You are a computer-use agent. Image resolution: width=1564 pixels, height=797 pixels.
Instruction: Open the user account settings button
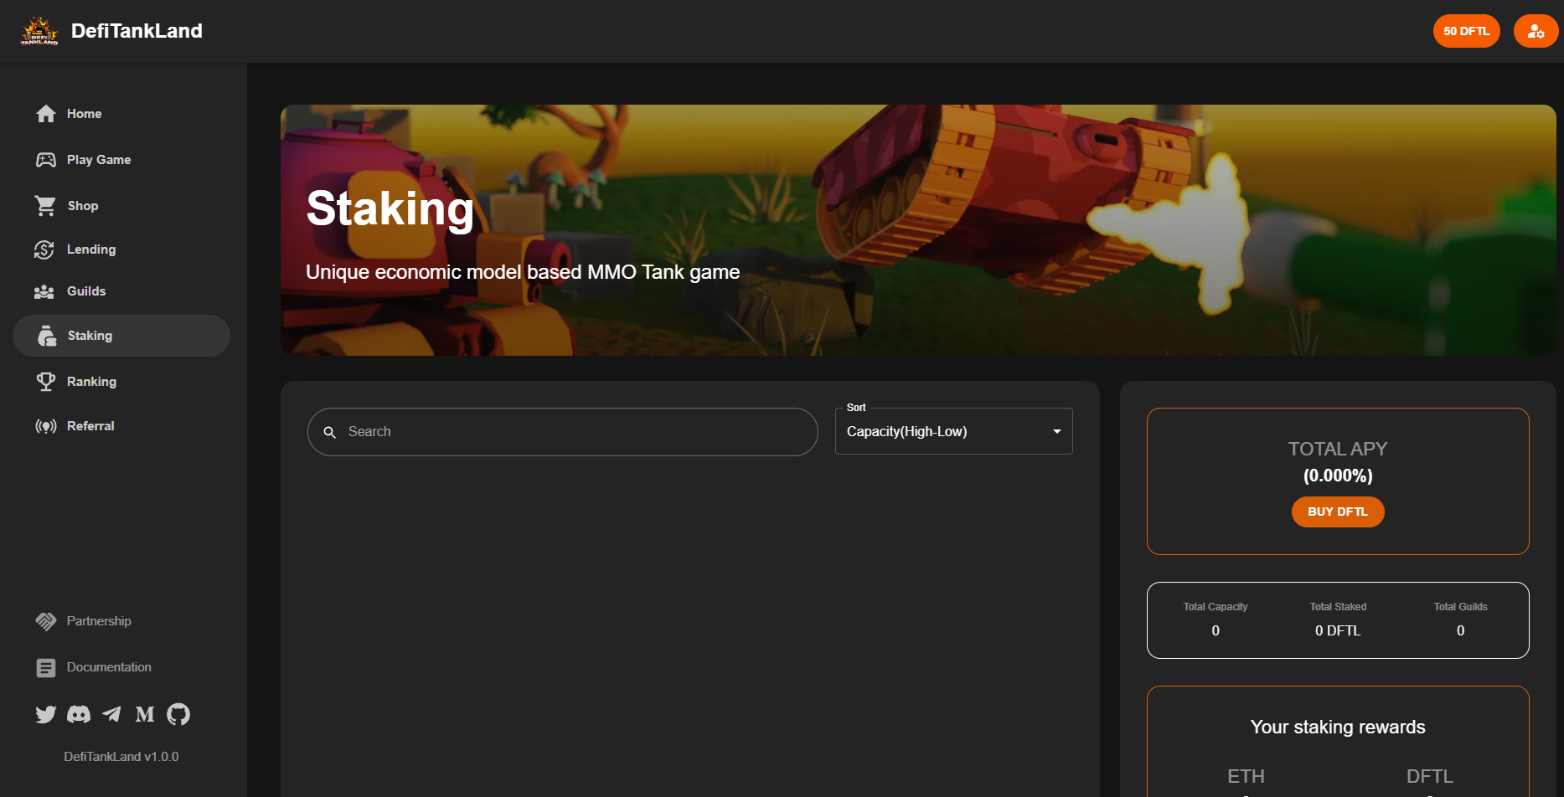[1536, 31]
